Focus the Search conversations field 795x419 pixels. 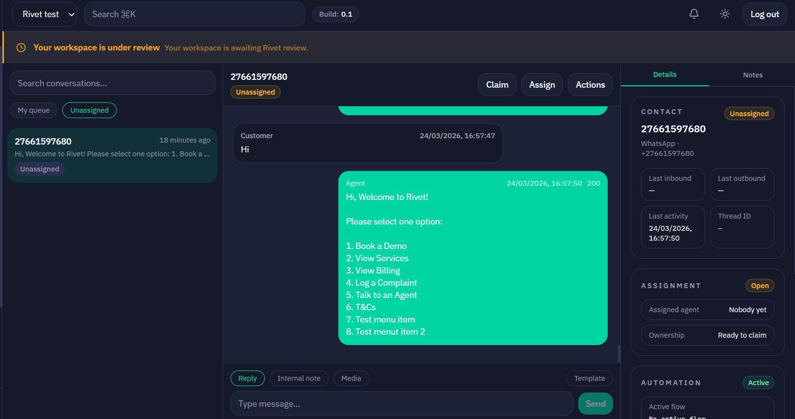tap(112, 83)
